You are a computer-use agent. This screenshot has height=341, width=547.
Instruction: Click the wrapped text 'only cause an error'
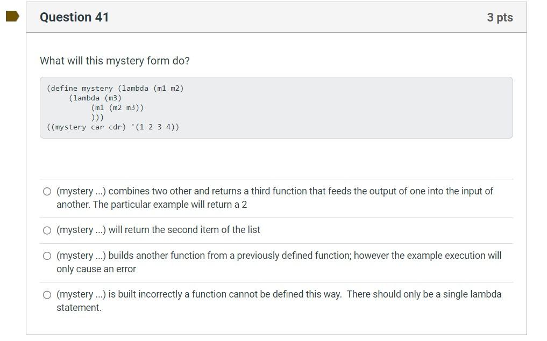[x=96, y=269]
